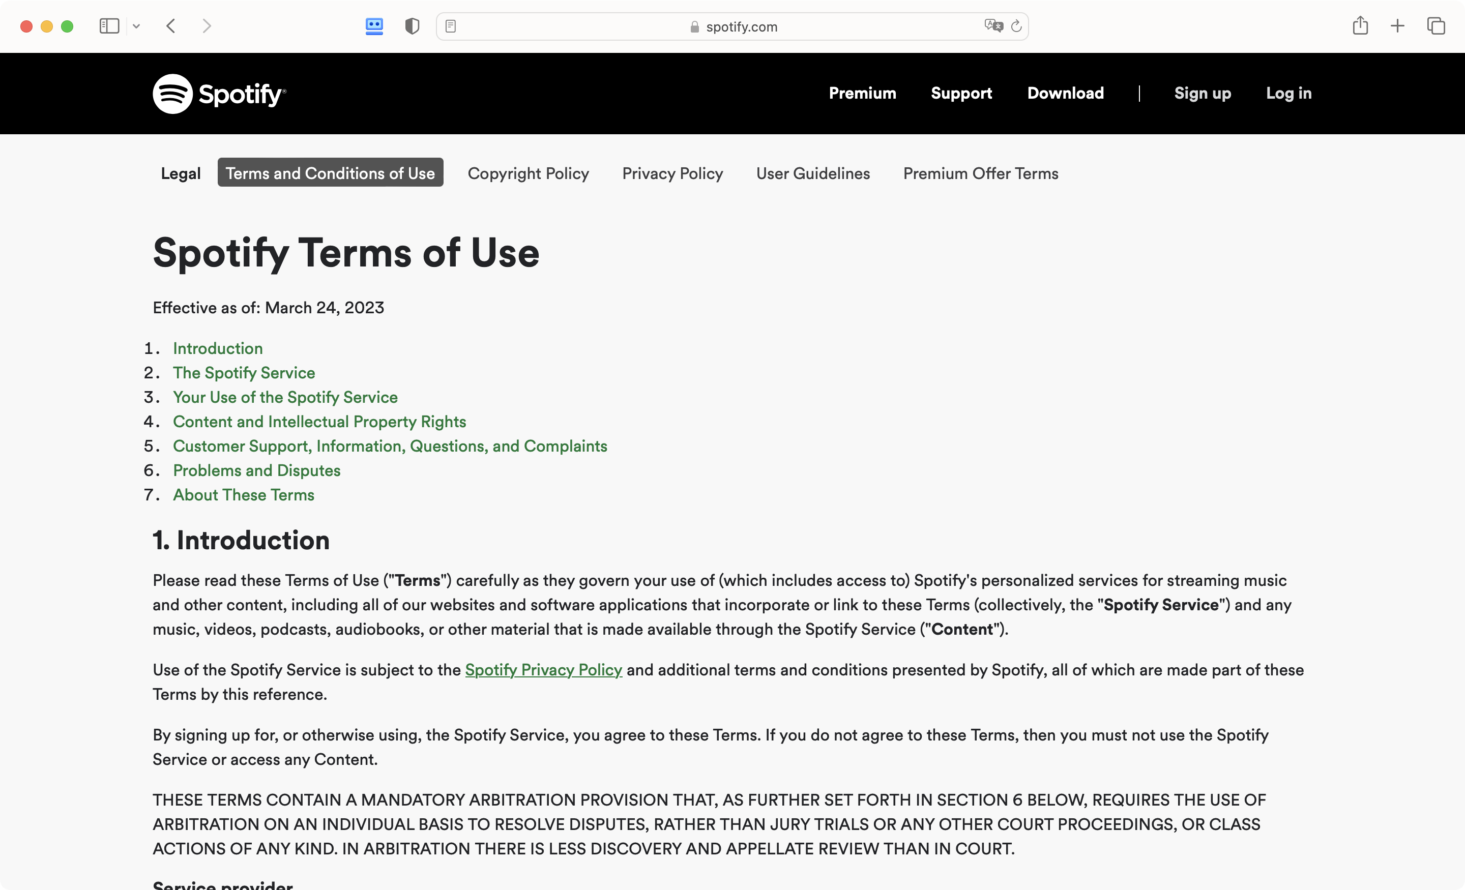
Task: Click the 1. Introduction section heading
Action: coord(241,540)
